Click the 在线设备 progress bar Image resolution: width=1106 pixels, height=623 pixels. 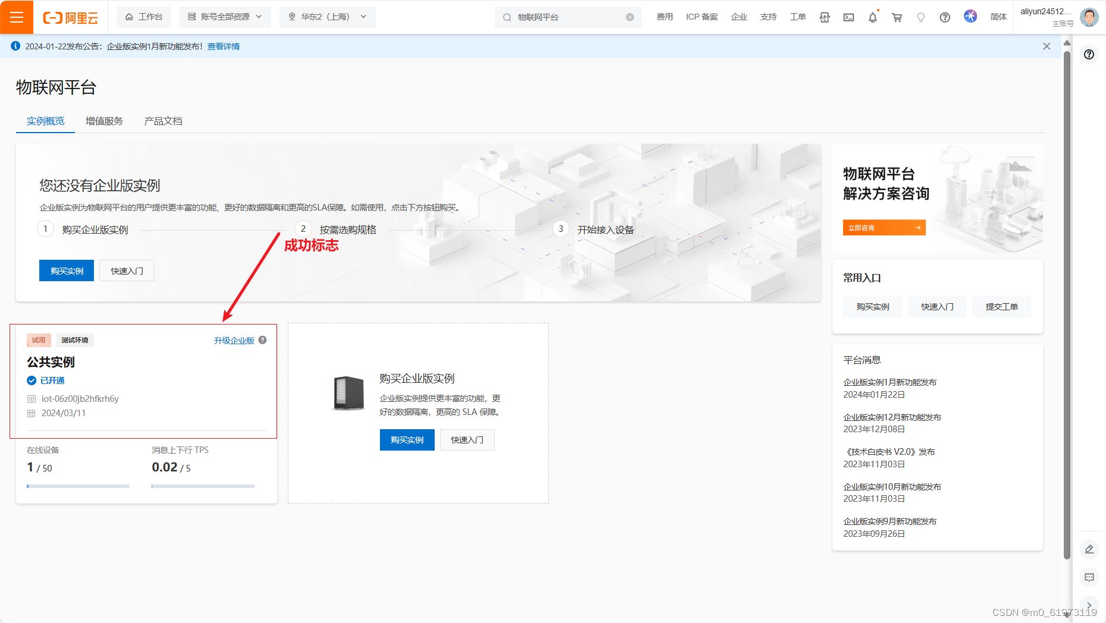pyautogui.click(x=78, y=486)
